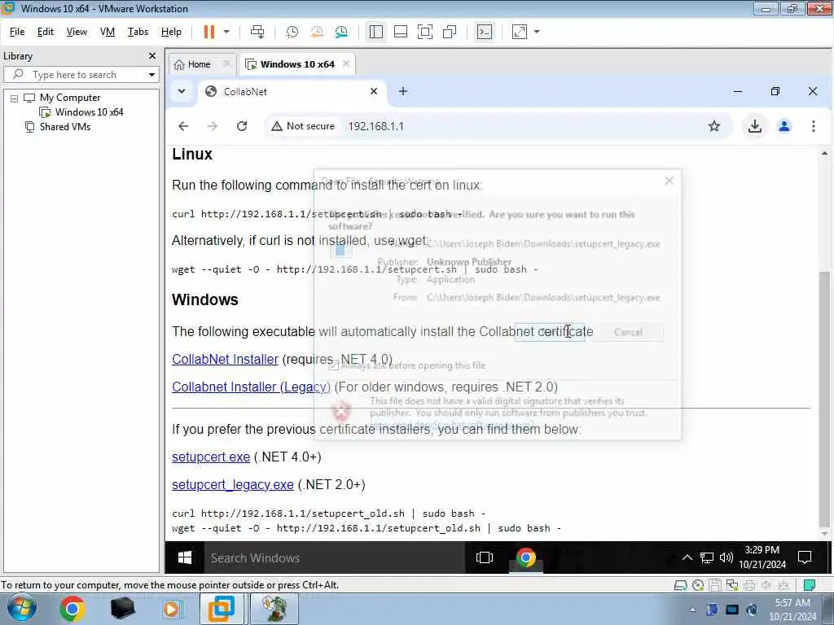Select My Computer in the library
Screen dimensions: 834x625
(x=70, y=98)
